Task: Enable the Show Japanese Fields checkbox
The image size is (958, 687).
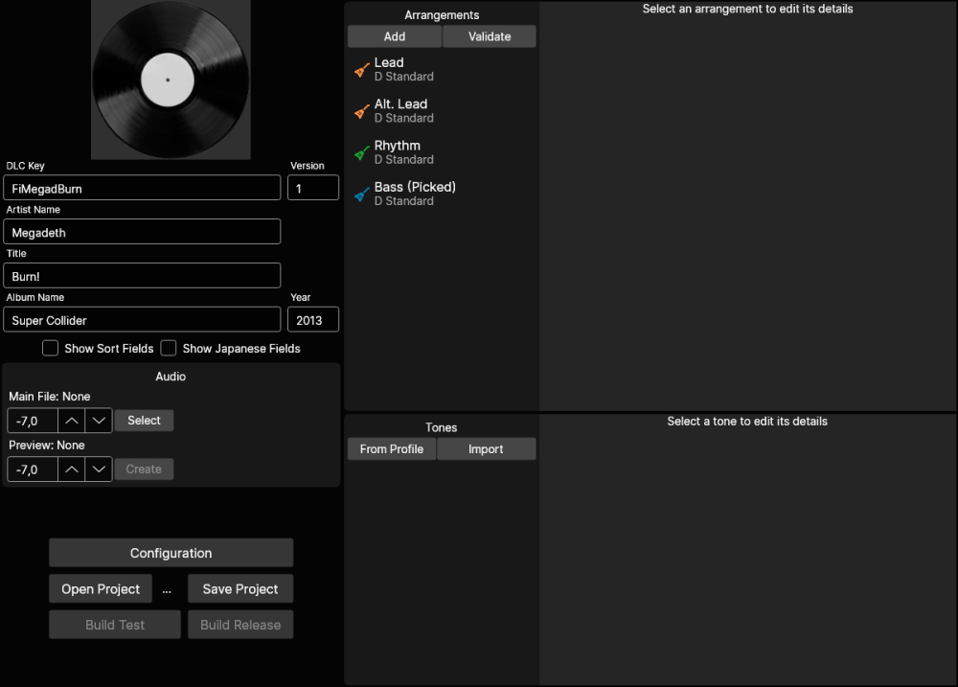Action: 169,348
